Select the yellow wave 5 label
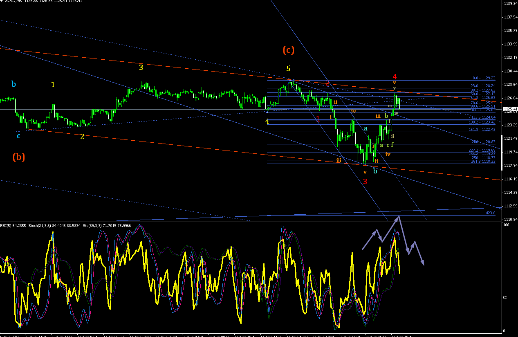This screenshot has height=337, width=518. (288, 68)
